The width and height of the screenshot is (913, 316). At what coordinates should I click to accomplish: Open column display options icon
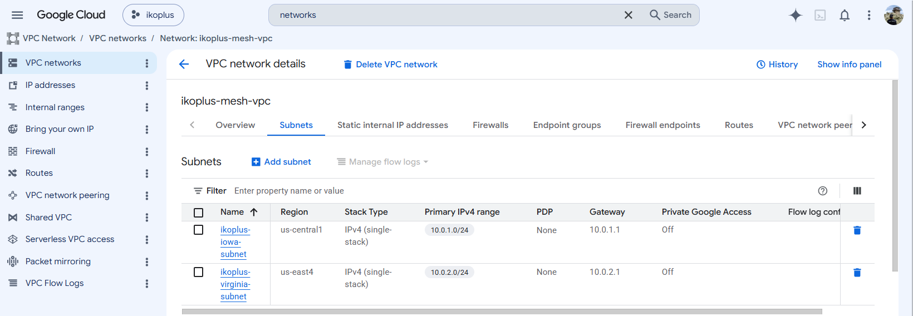pos(857,191)
